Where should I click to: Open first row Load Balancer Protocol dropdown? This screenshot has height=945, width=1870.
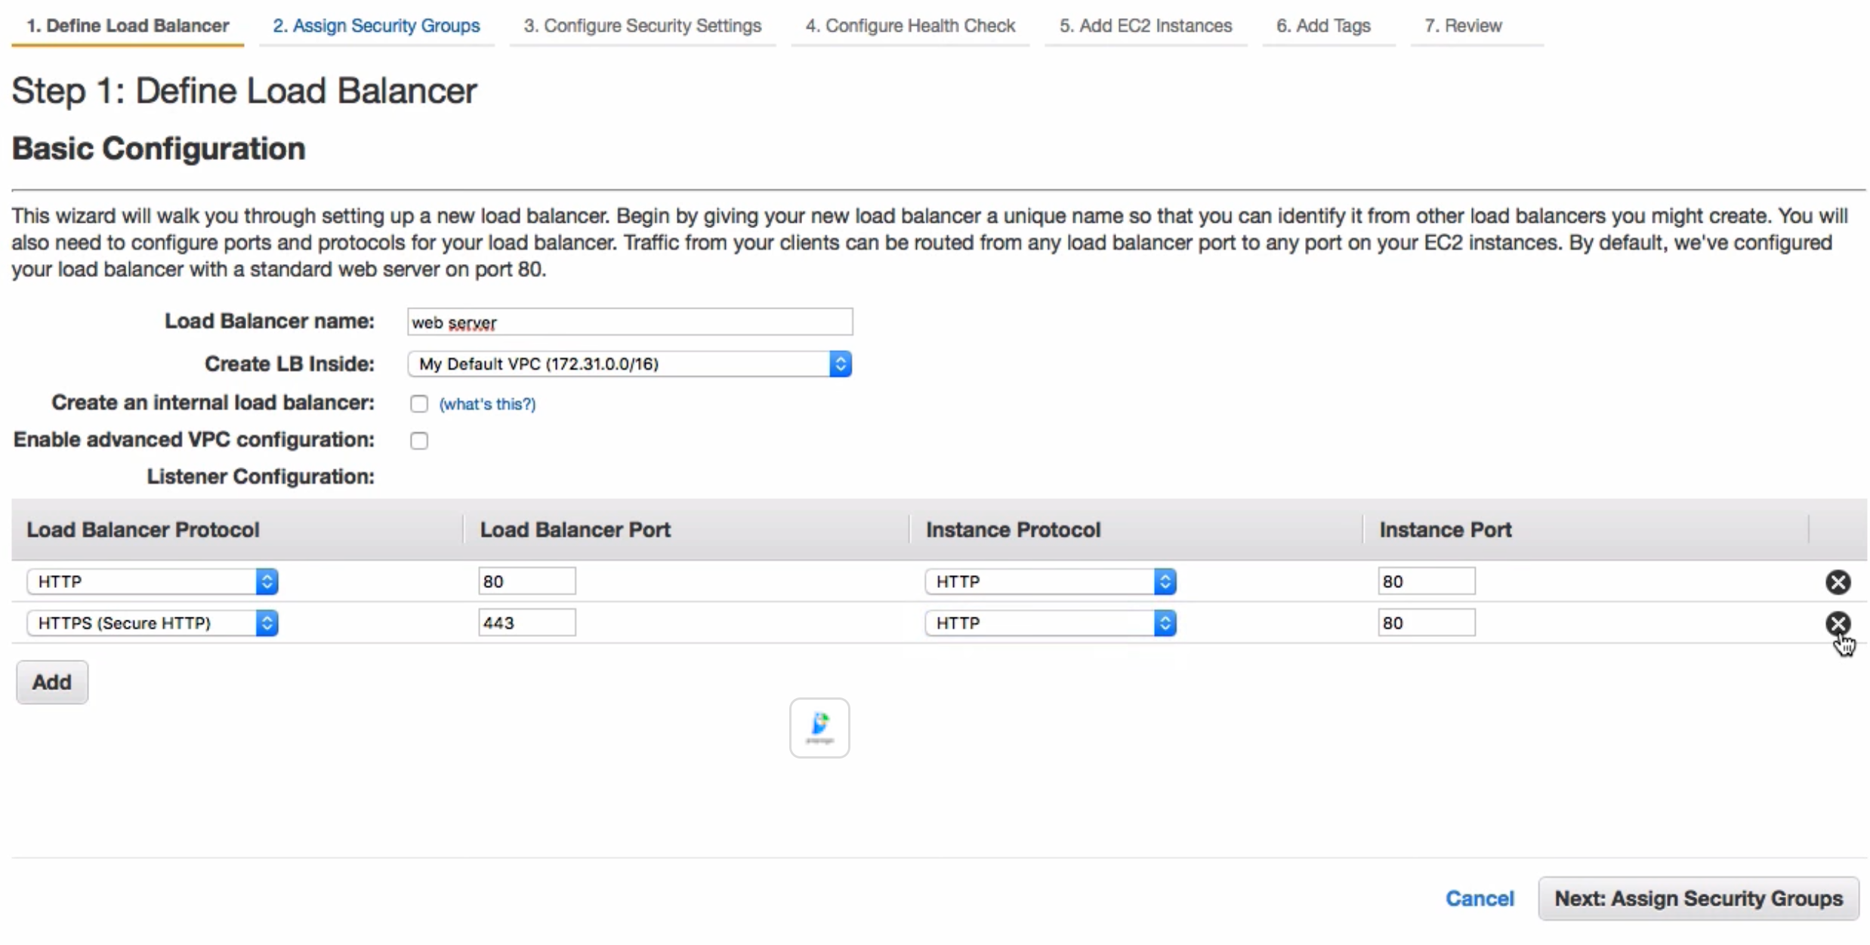pyautogui.click(x=152, y=581)
